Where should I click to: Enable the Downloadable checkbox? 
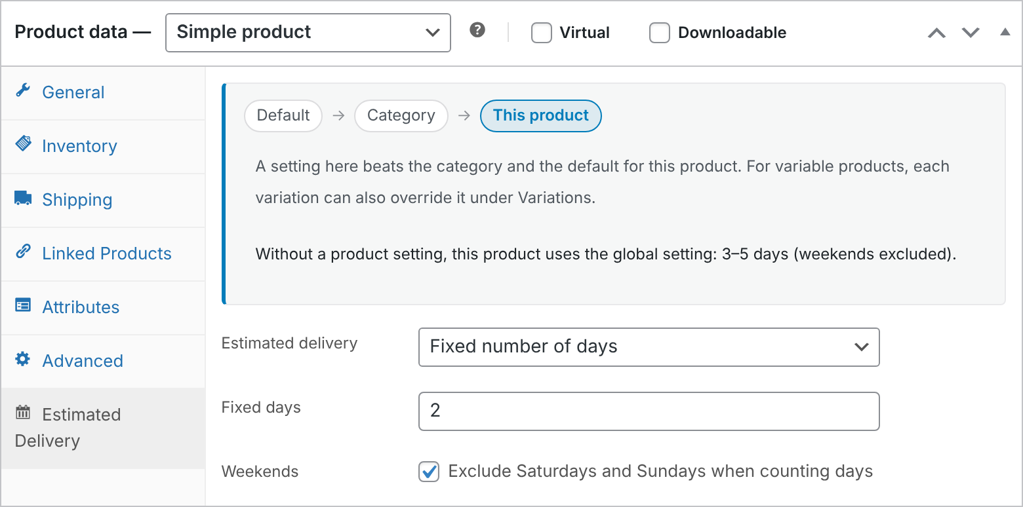click(x=660, y=33)
